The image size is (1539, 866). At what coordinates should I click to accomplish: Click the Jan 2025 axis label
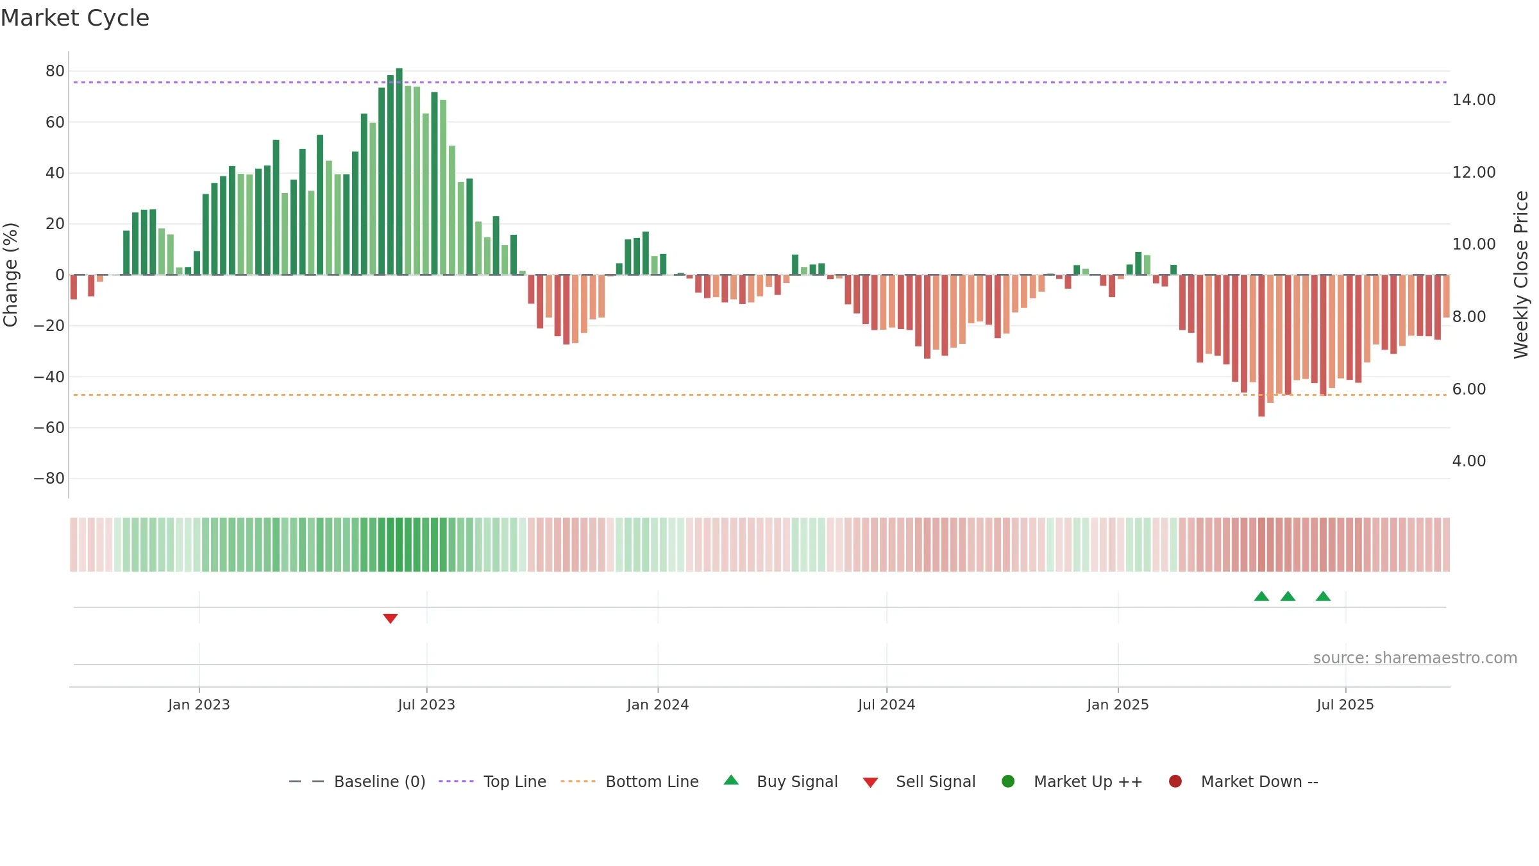pyautogui.click(x=1118, y=704)
